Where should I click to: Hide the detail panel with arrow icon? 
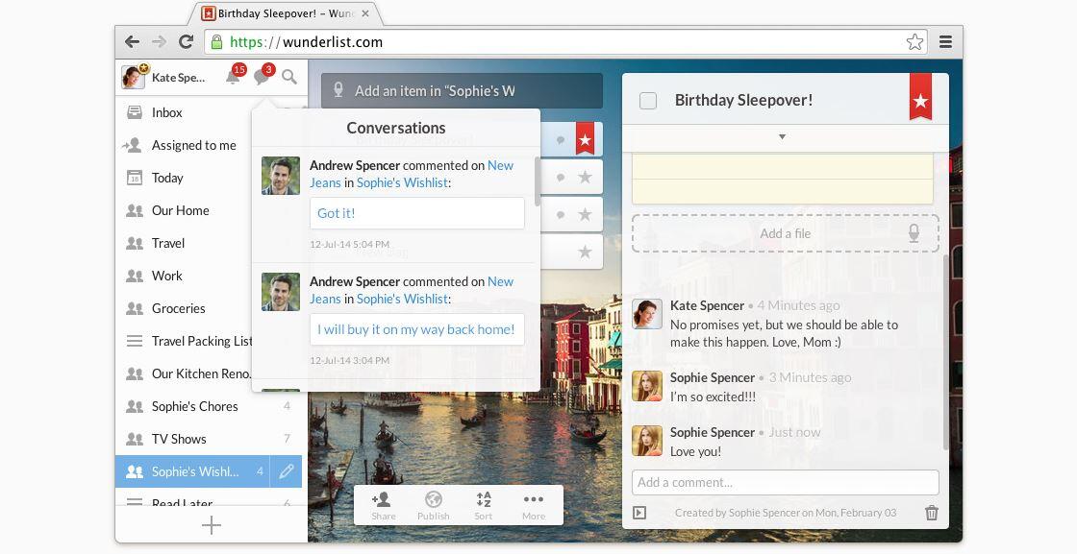point(639,512)
